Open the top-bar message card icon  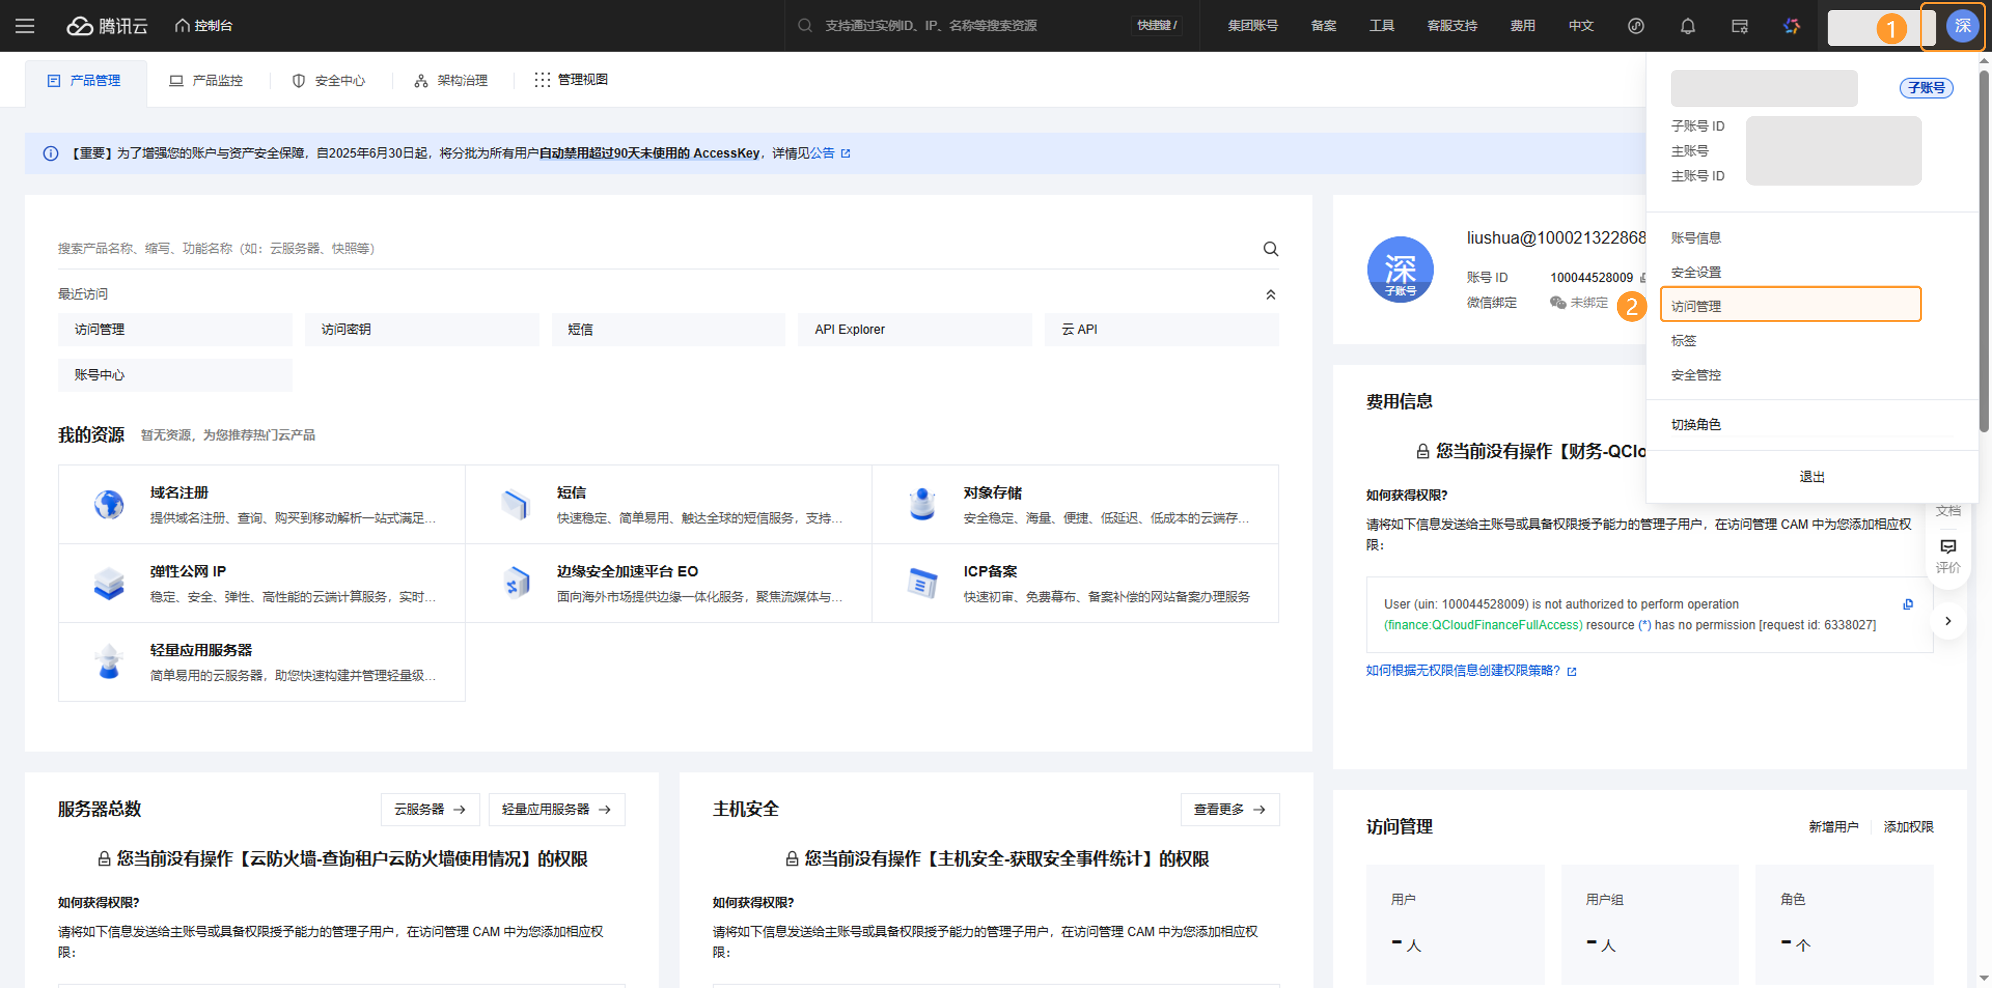(x=1739, y=25)
